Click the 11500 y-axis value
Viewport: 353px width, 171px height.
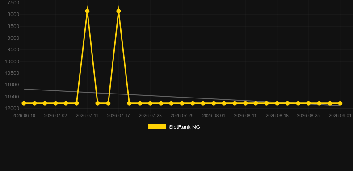click(x=12, y=97)
